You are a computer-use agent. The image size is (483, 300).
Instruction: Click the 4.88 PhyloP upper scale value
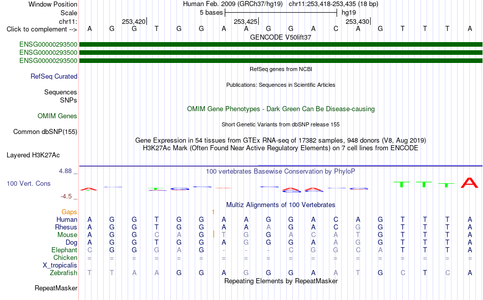(65, 171)
